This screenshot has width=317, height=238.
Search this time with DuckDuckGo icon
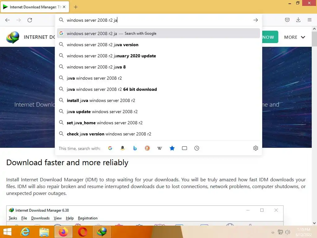tap(147, 148)
